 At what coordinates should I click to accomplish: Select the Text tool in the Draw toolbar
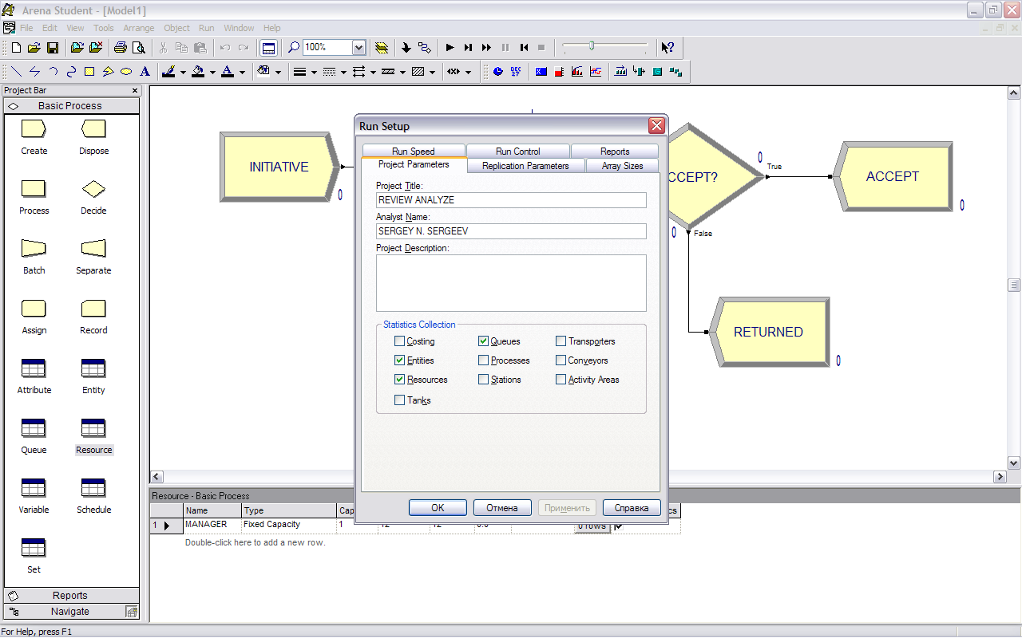coord(145,72)
